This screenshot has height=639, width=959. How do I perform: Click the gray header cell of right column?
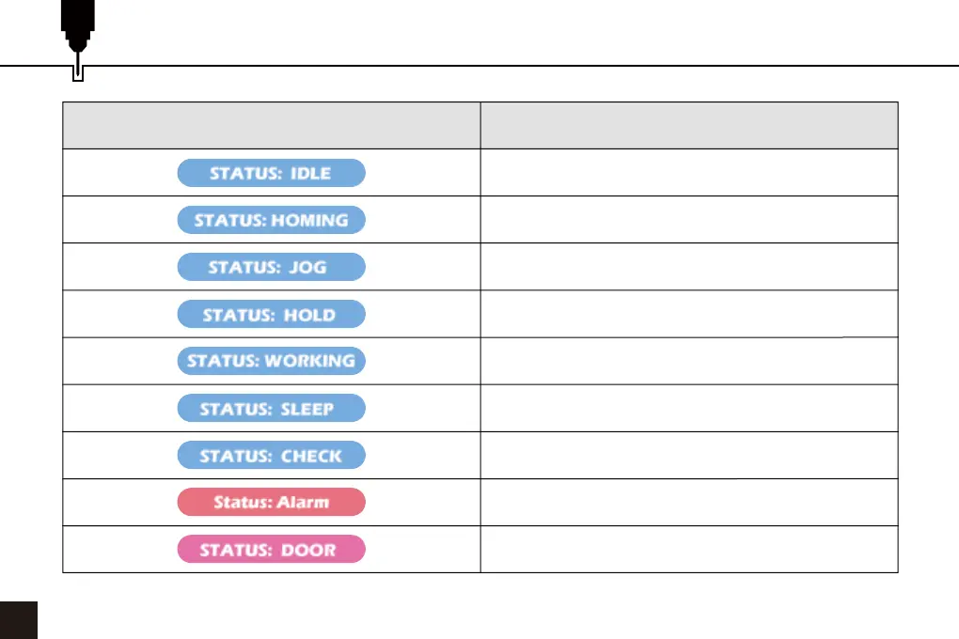688,125
